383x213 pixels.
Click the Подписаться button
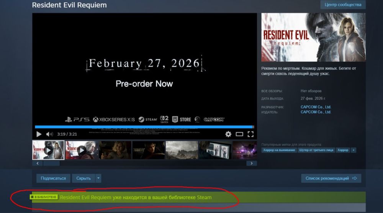[x=53, y=178]
